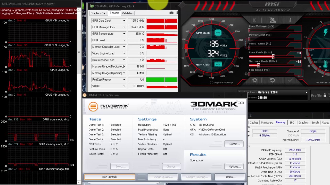Expand Memory Controller Load dropdown
Viewport: 330px width, 185px height.
124,47
